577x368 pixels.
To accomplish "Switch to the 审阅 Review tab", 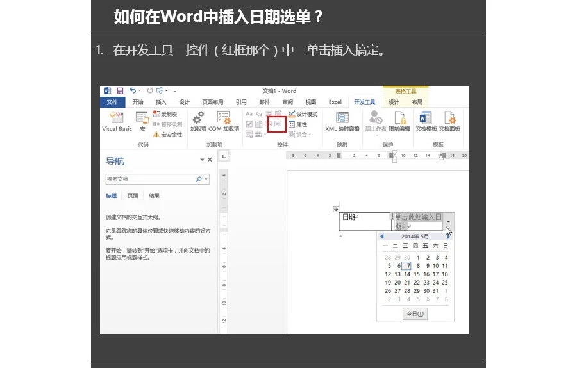I will 287,102.
